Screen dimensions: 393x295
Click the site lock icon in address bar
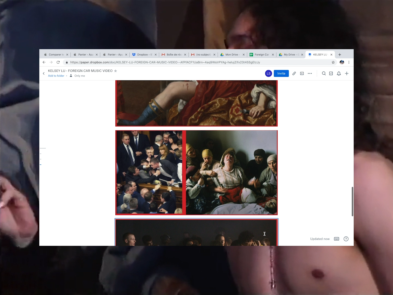click(x=67, y=62)
